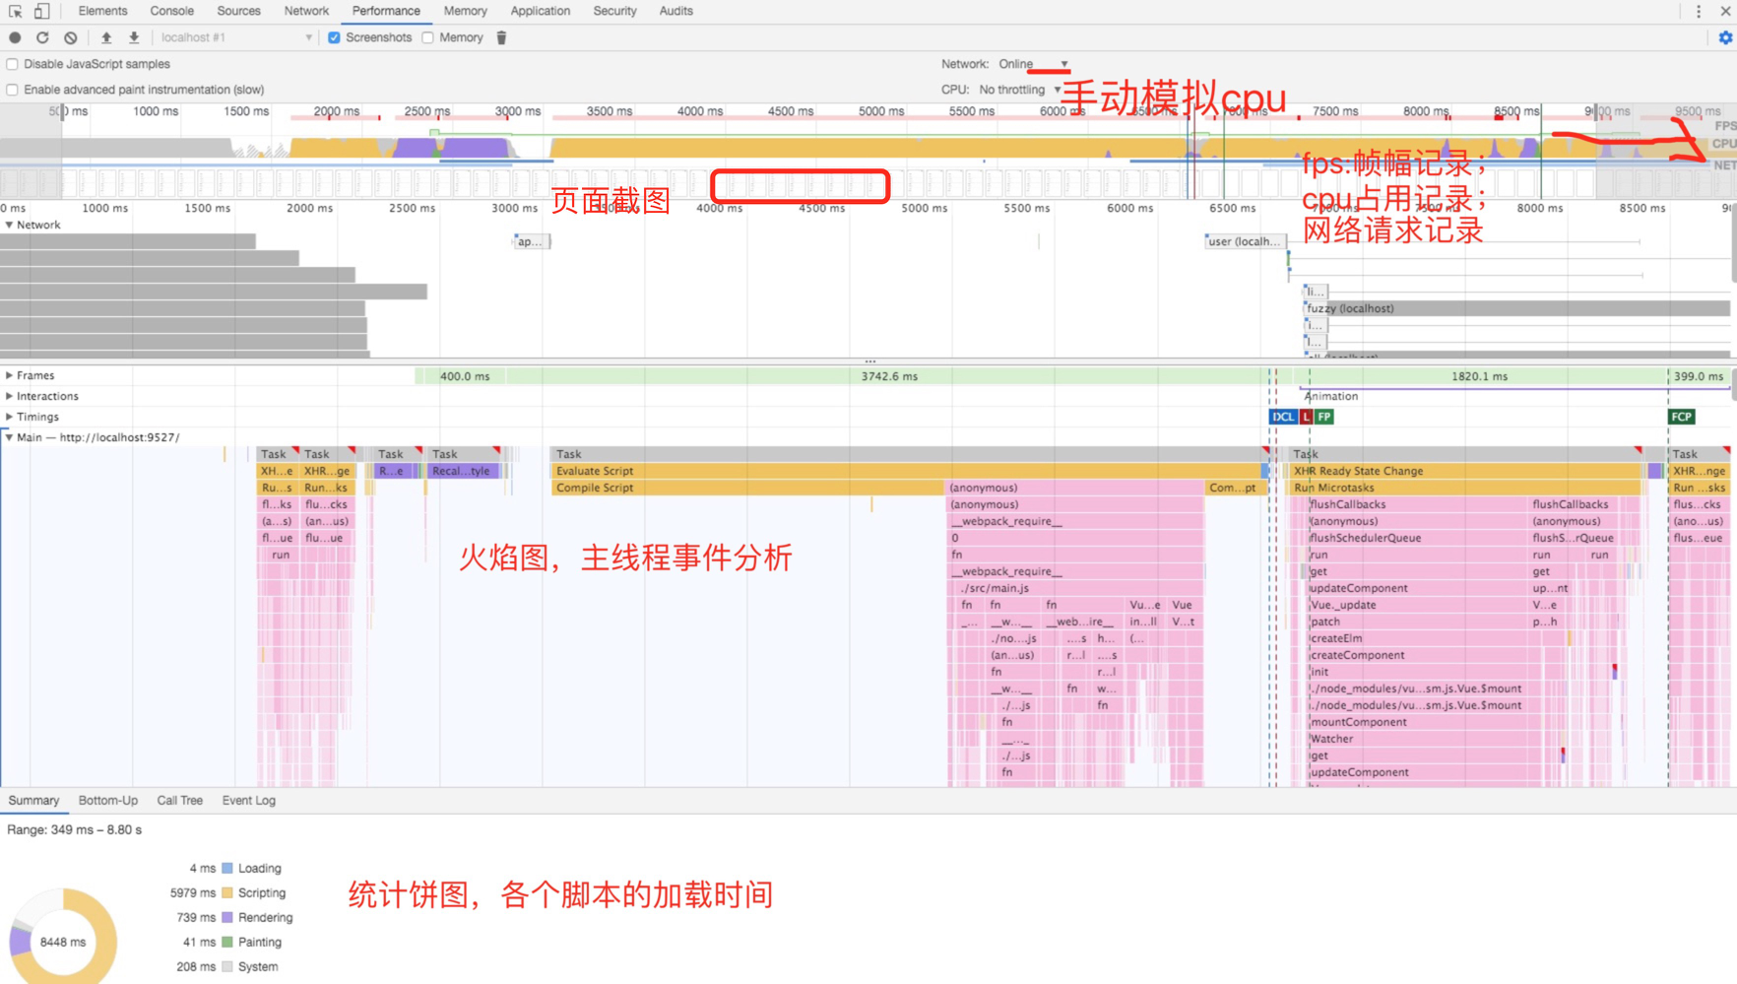The image size is (1737, 984).
Task: Enable the Memory checkbox in toolbar
Action: tap(427, 37)
